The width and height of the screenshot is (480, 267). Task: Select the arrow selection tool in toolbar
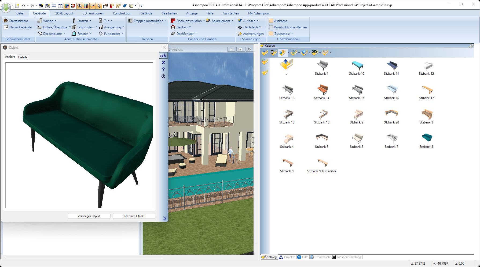99,5
